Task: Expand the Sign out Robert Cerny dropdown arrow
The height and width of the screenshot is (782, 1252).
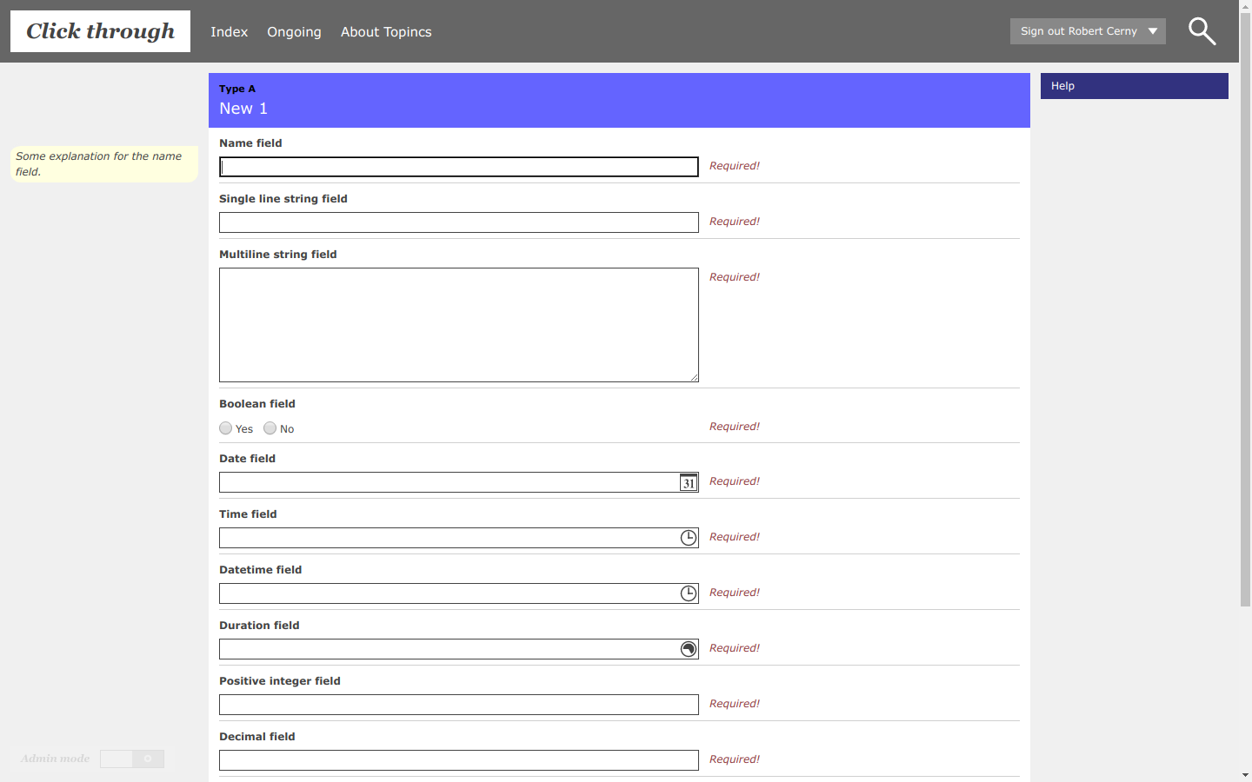Action: click(x=1153, y=31)
